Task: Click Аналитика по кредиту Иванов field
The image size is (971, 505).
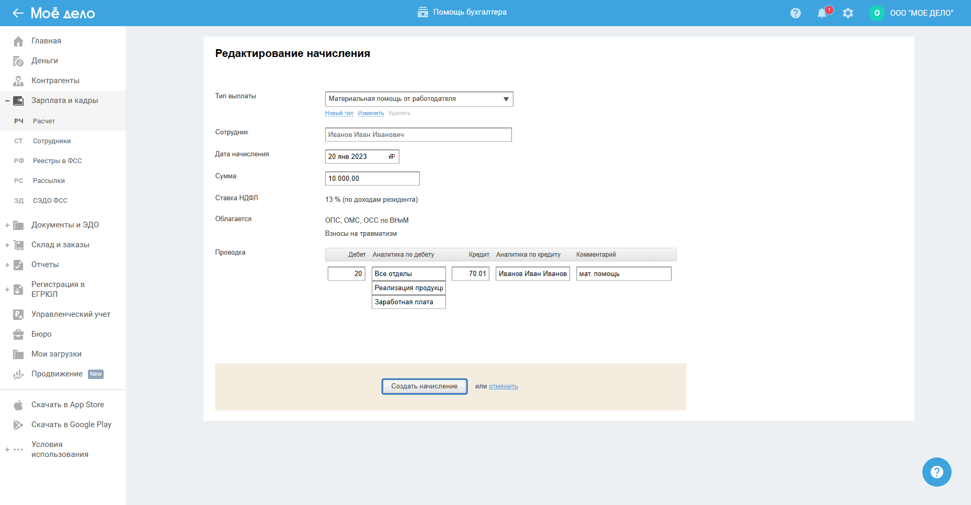Action: tap(533, 273)
